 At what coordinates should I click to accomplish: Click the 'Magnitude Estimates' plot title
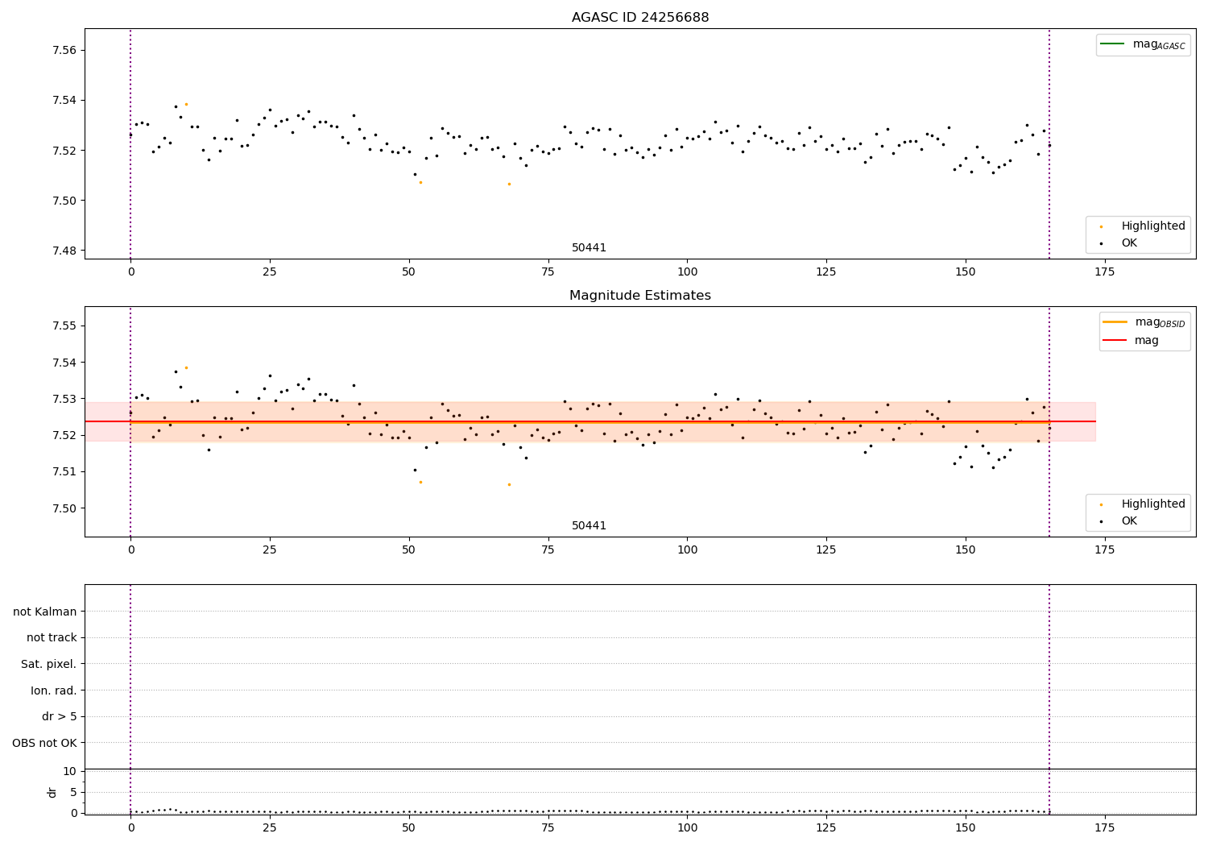click(x=640, y=296)
